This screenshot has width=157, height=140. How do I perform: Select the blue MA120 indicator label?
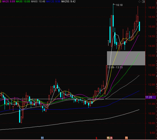pyautogui.click(x=53, y=1)
